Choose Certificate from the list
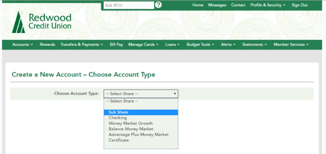This screenshot has width=326, height=154. click(x=141, y=140)
